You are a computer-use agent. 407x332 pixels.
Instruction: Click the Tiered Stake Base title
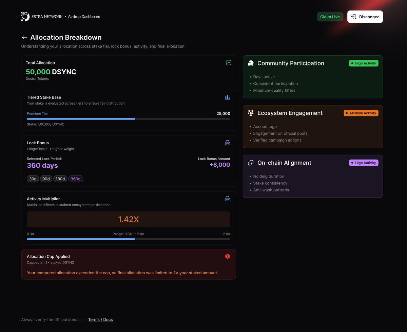tap(44, 97)
